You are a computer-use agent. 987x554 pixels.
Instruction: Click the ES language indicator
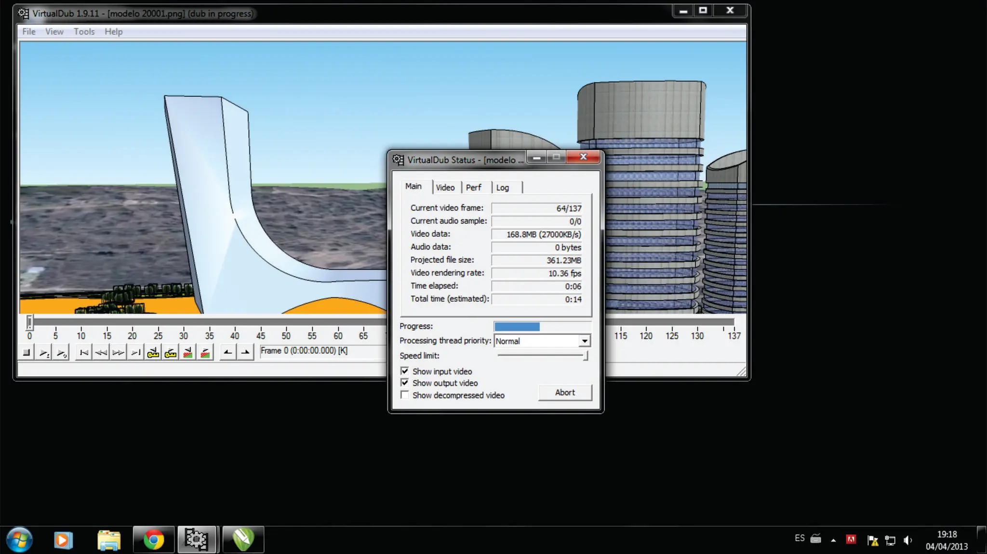[800, 538]
